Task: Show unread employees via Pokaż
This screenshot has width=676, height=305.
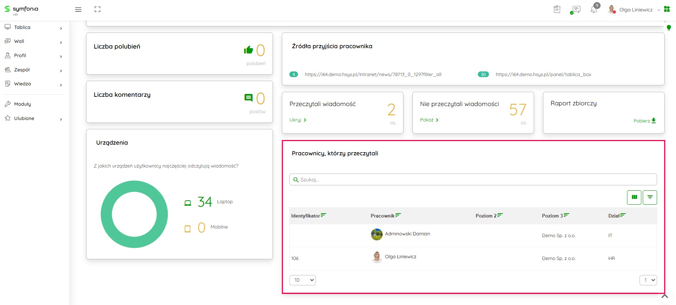Action: tap(429, 120)
